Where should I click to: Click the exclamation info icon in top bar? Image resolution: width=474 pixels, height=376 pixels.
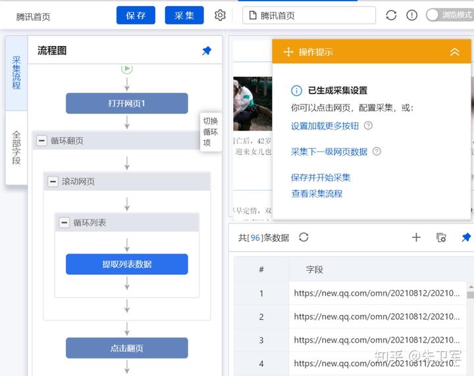click(411, 15)
